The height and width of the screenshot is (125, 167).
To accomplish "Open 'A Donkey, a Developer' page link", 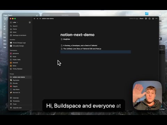I will 79,45.
